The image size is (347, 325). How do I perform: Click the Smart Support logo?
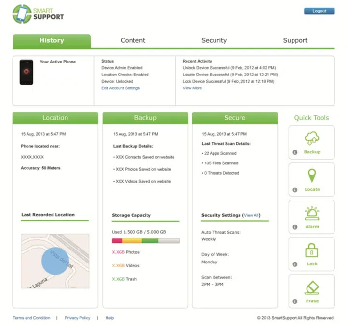click(x=38, y=14)
